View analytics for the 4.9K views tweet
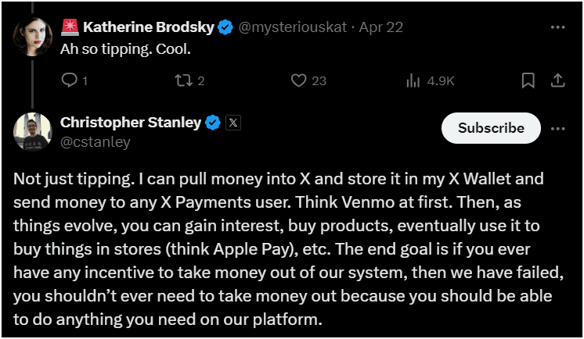This screenshot has width=584, height=339. point(413,80)
